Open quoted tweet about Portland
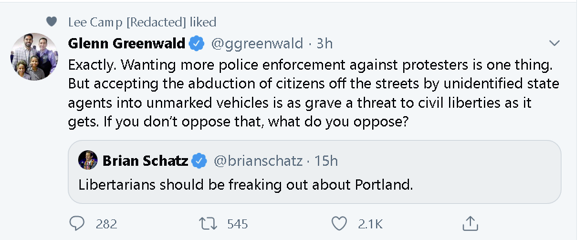 314,172
